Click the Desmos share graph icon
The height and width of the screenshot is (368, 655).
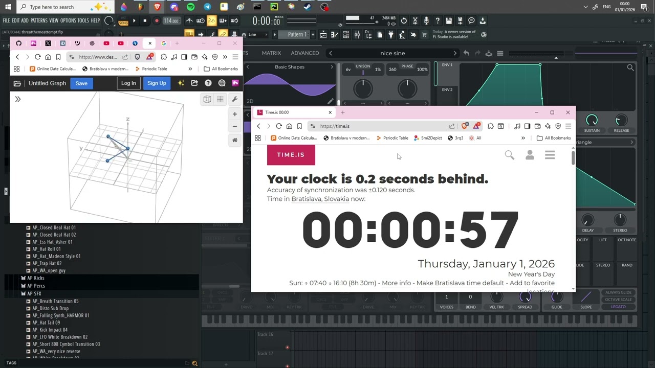click(x=194, y=83)
